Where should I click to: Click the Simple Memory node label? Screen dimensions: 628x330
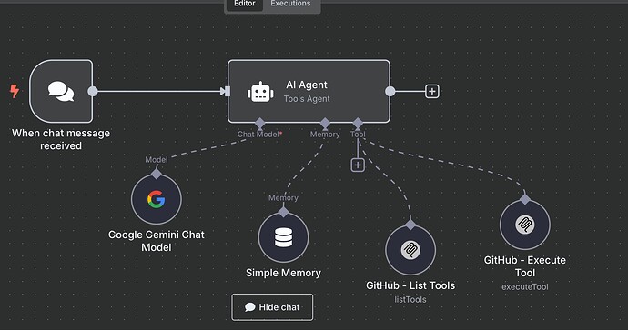click(283, 273)
